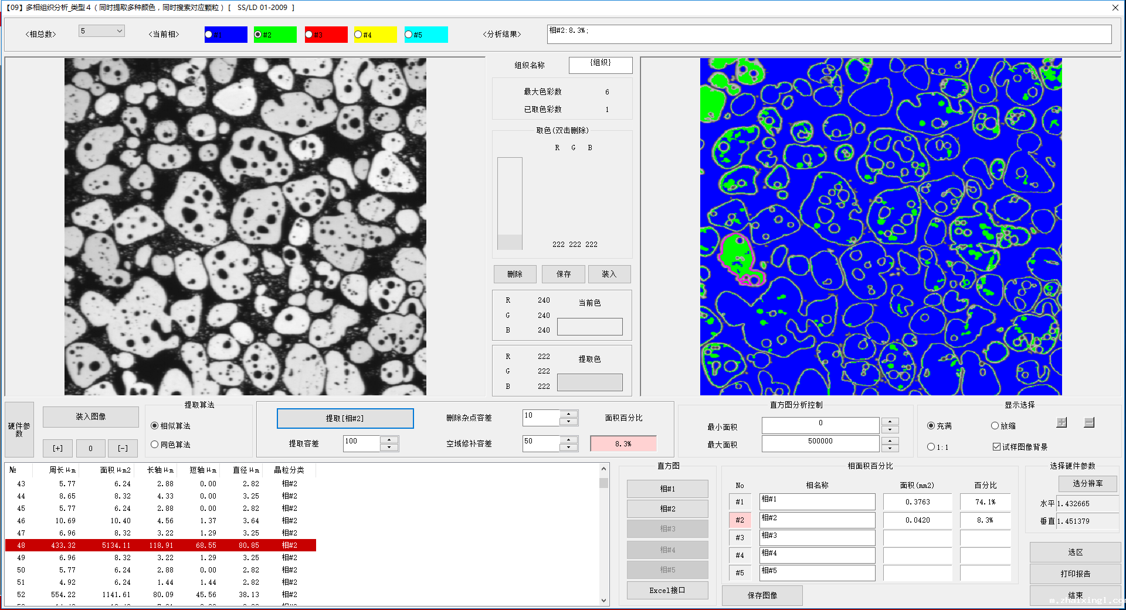Click the 组织名称 input field

601,65
